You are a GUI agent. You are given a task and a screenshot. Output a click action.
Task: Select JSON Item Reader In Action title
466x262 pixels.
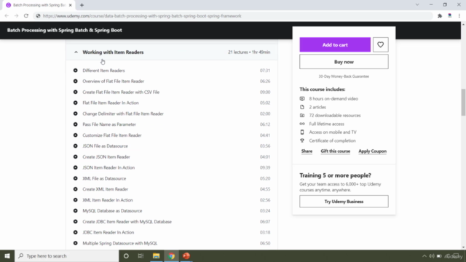coord(108,167)
